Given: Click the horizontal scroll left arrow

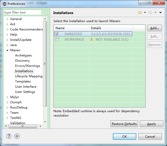Looking at the screenshot, I should [6, 126].
